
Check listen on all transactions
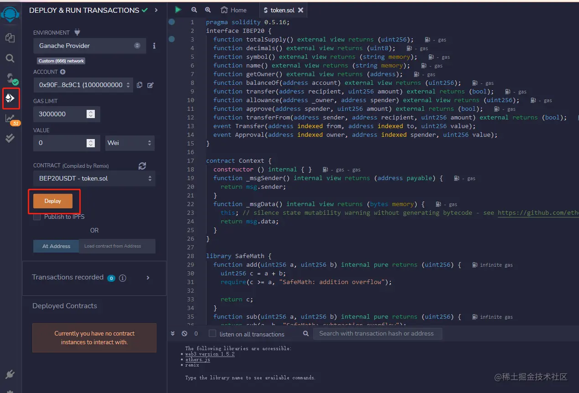212,334
